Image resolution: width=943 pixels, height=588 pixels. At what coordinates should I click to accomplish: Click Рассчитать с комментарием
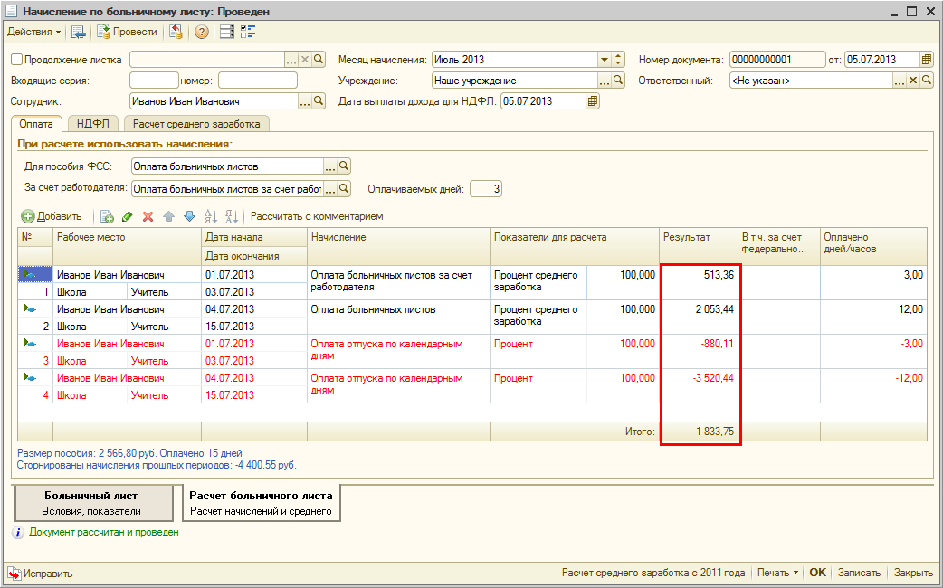pos(317,216)
